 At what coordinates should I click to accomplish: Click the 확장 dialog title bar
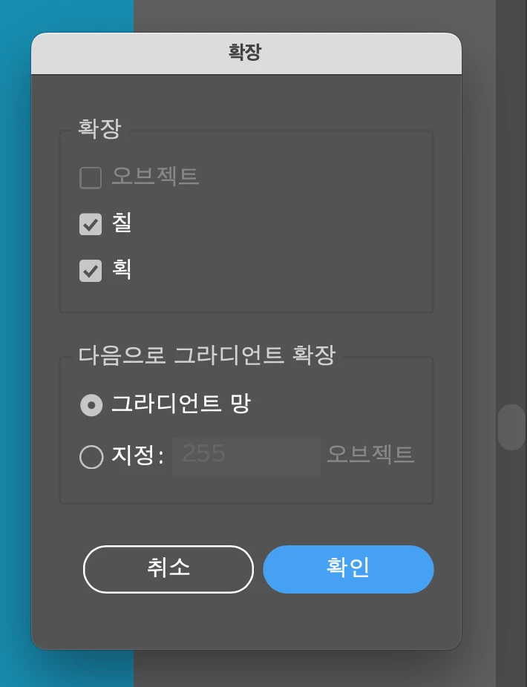point(246,53)
